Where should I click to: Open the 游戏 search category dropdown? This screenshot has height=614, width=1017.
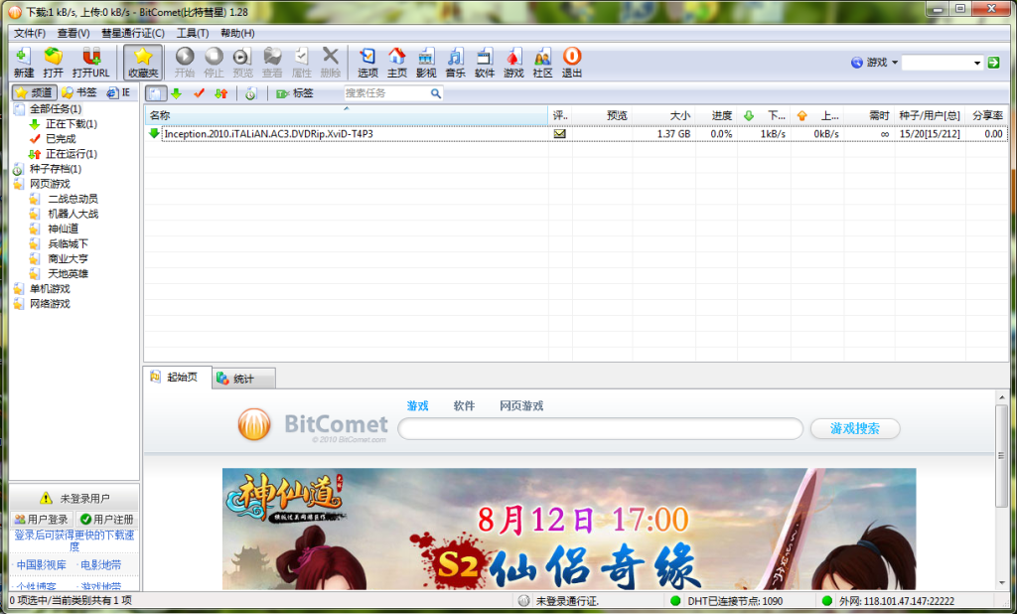point(875,63)
